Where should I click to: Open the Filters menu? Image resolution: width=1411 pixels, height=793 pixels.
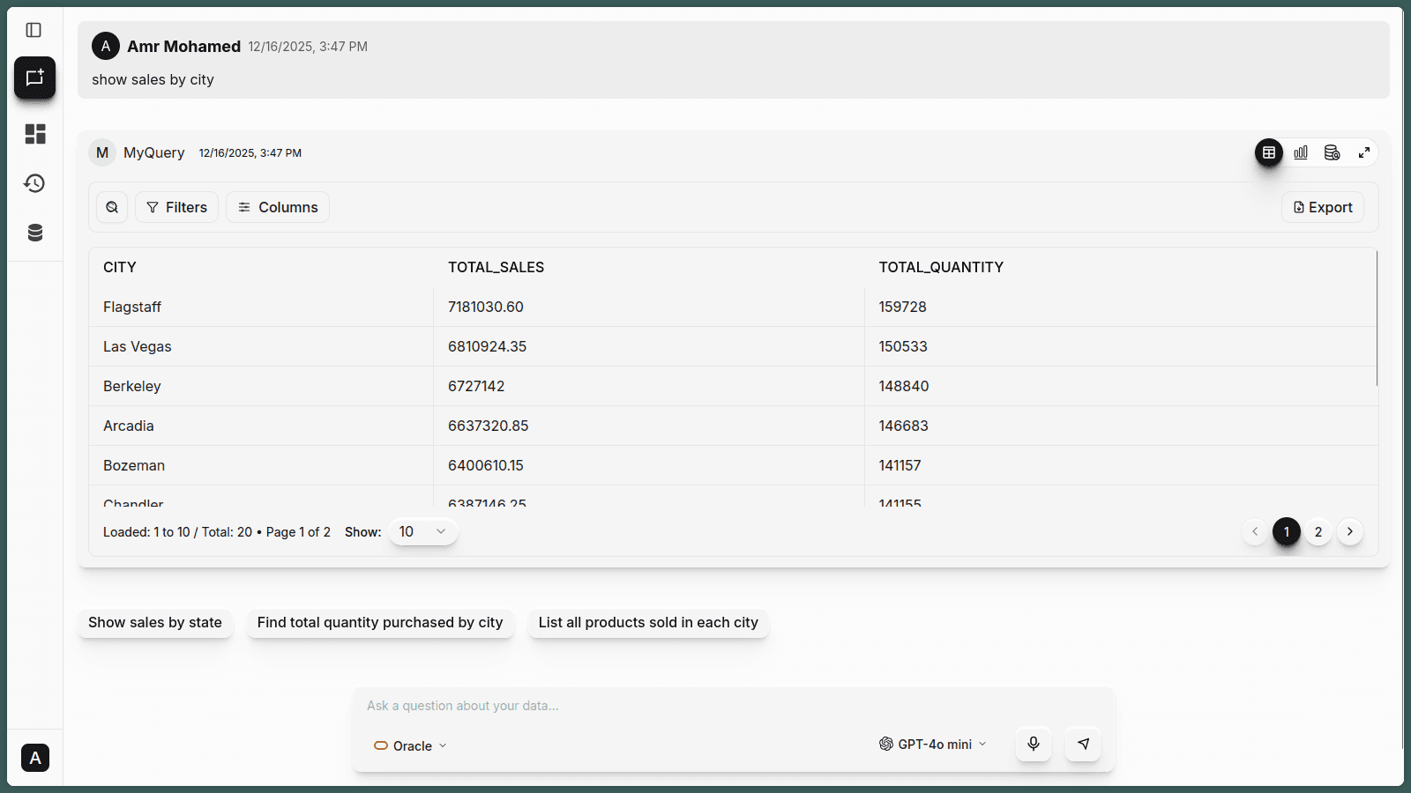(176, 206)
